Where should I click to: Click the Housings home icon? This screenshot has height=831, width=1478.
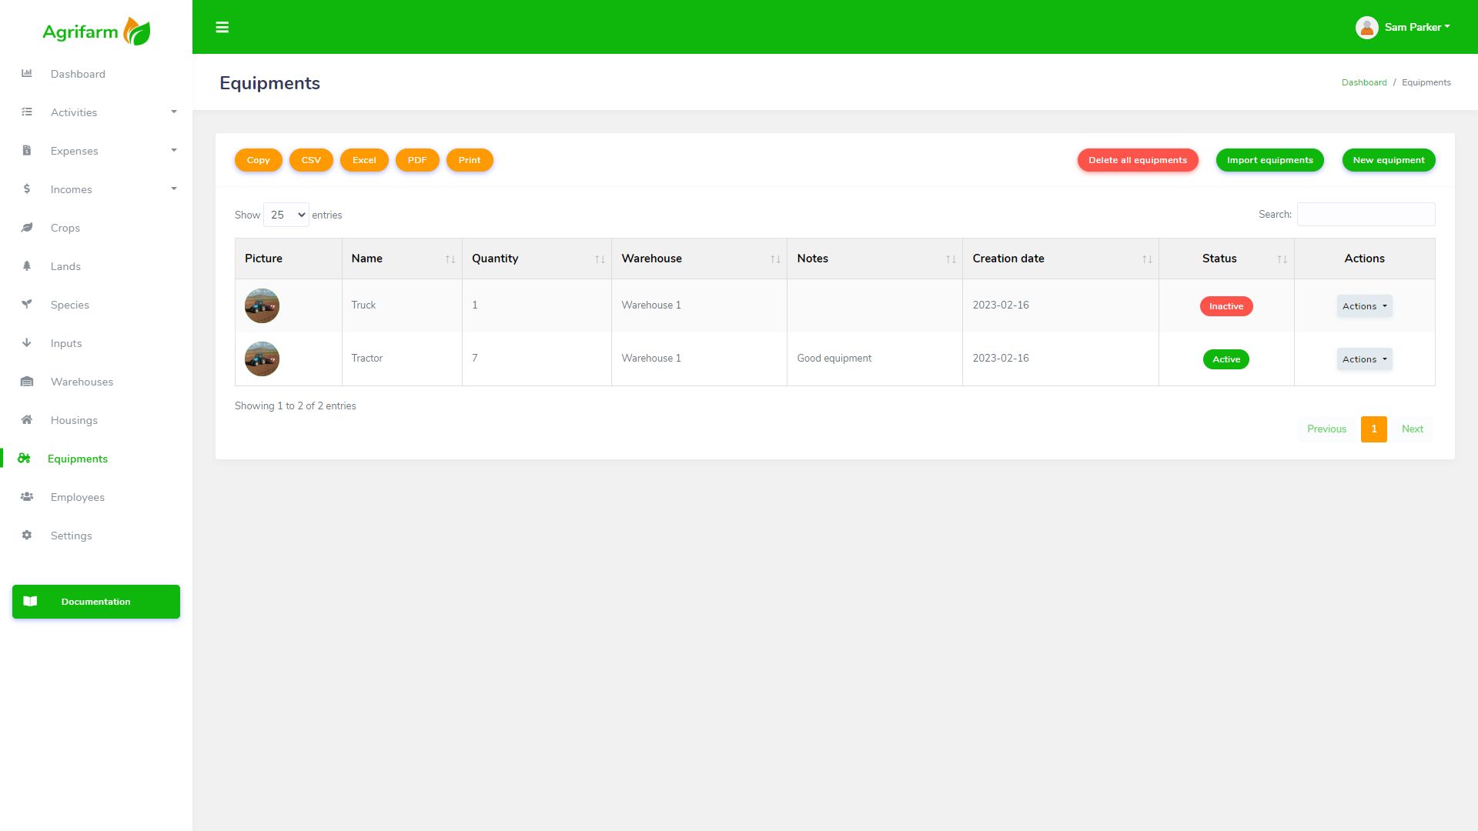27,420
